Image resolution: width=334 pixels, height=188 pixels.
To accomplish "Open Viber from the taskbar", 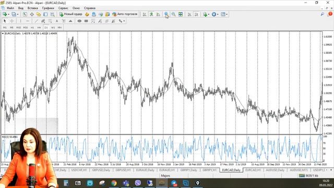I will [138, 183].
